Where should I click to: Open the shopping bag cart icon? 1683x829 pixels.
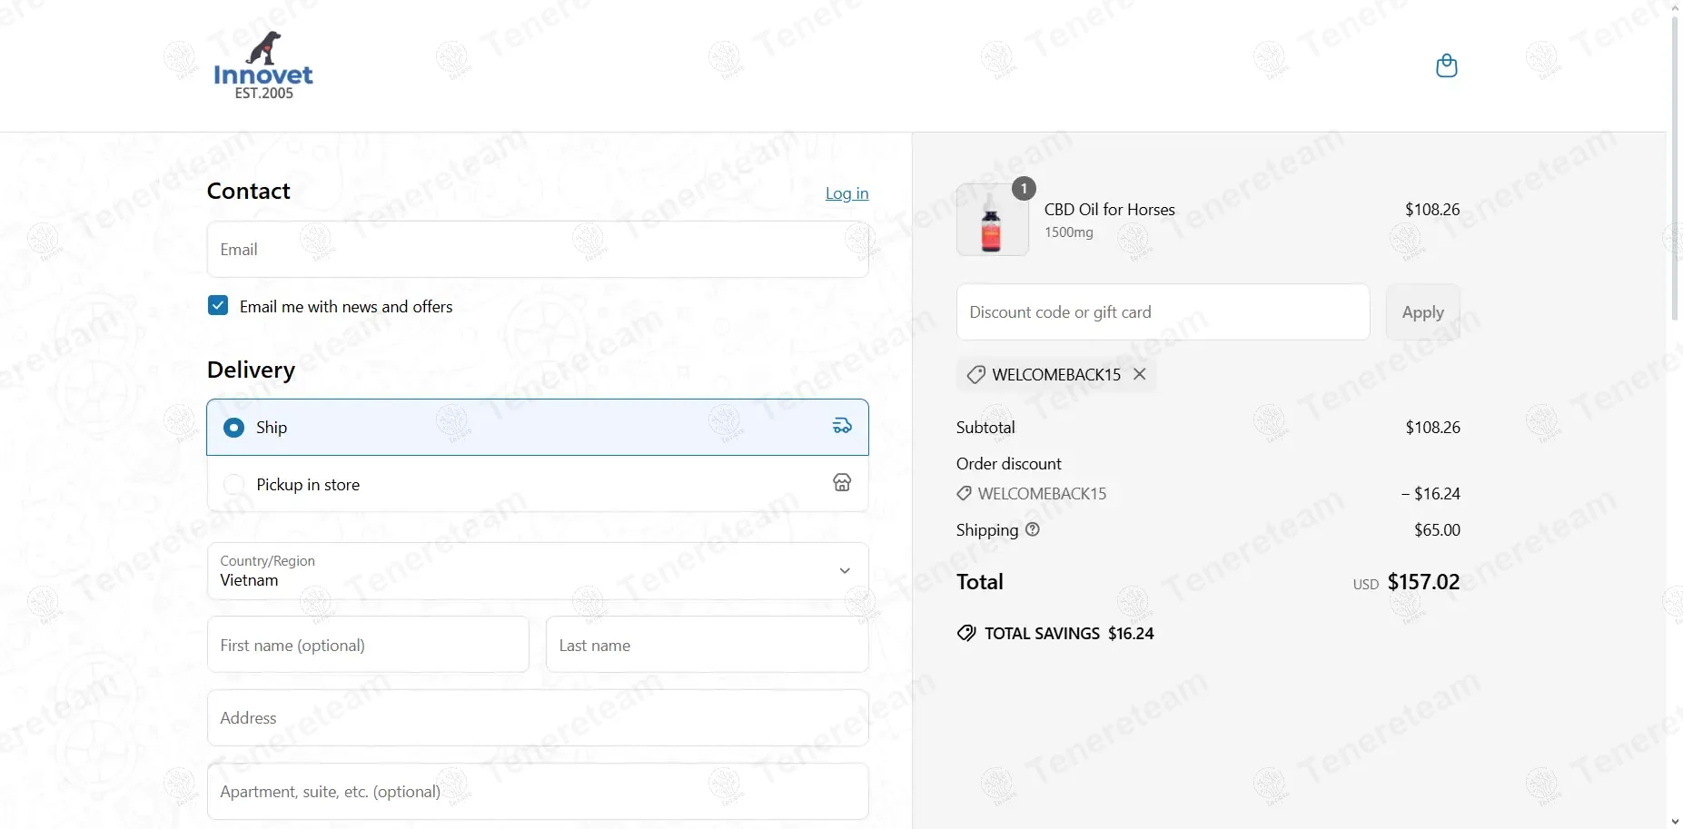coord(1446,65)
